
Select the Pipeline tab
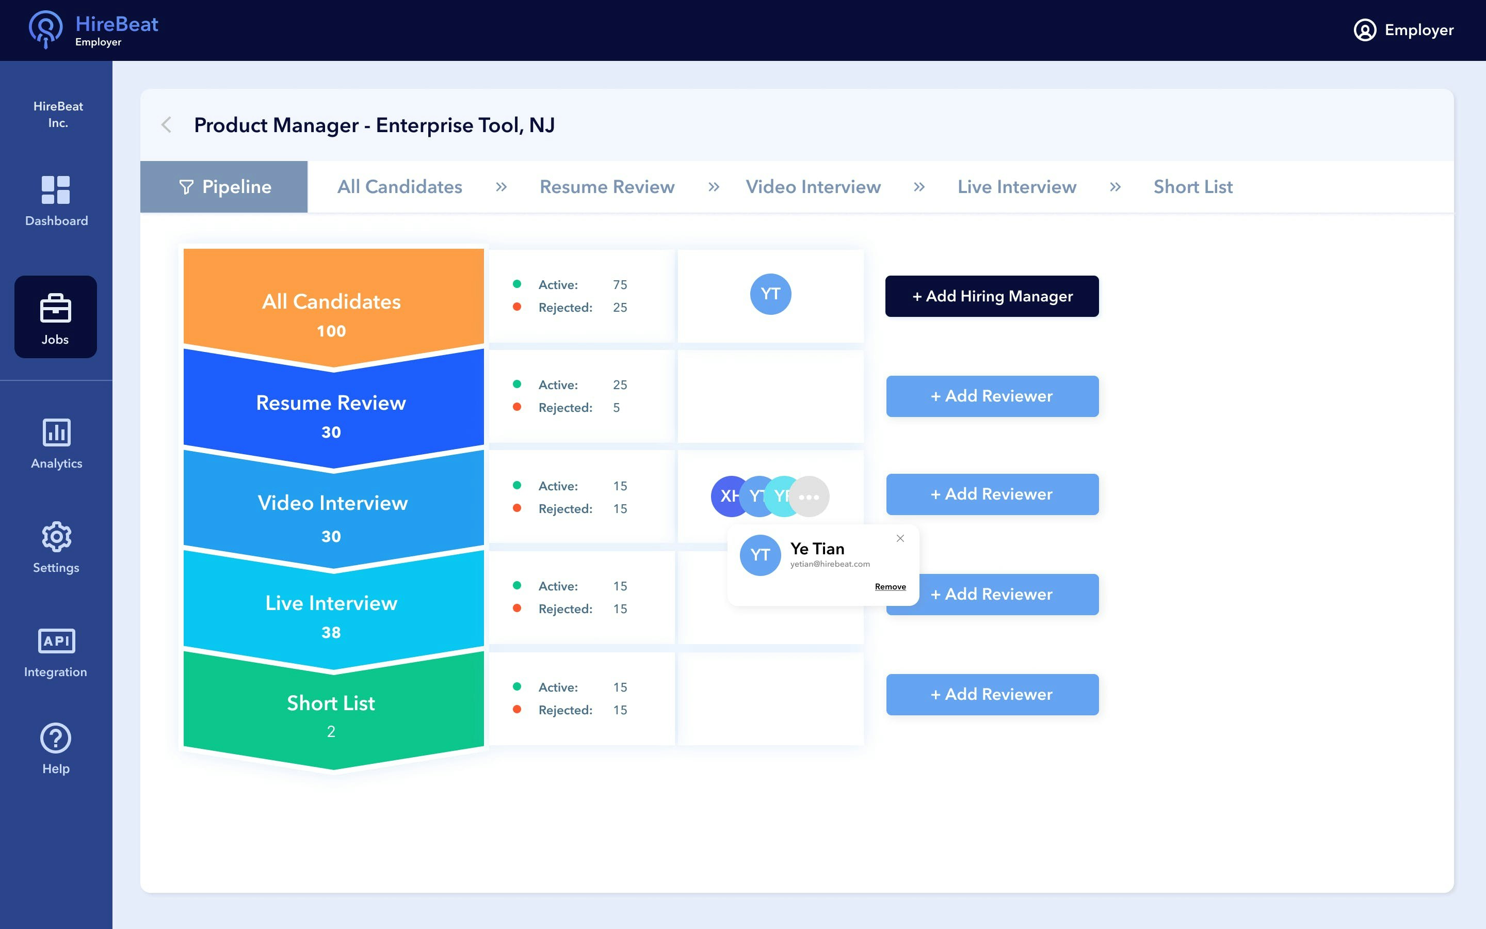click(224, 187)
